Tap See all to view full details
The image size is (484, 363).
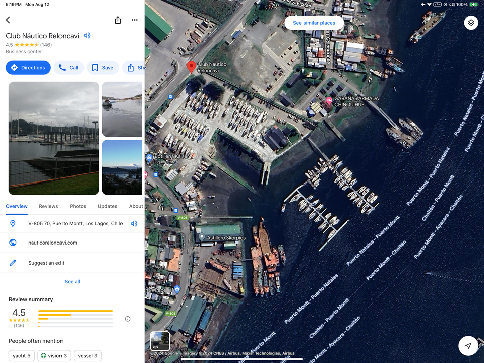(x=72, y=282)
